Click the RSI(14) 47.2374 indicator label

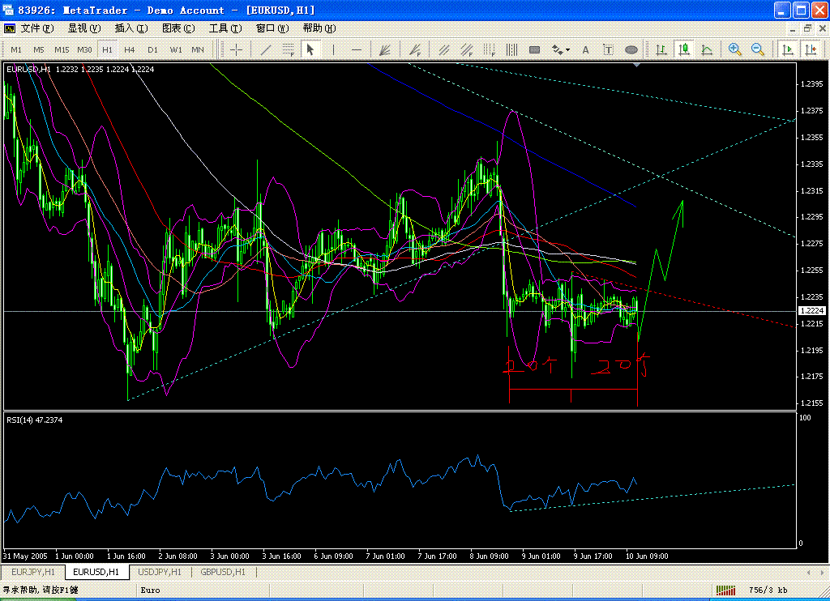pyautogui.click(x=34, y=420)
